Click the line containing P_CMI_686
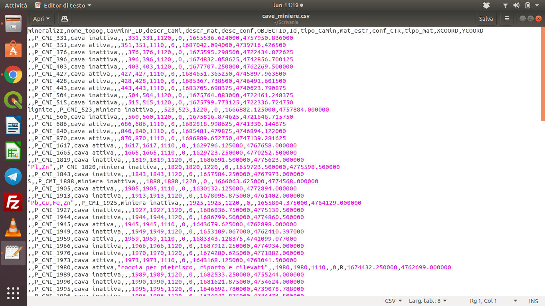Image resolution: width=545 pixels, height=306 pixels. pos(156,124)
